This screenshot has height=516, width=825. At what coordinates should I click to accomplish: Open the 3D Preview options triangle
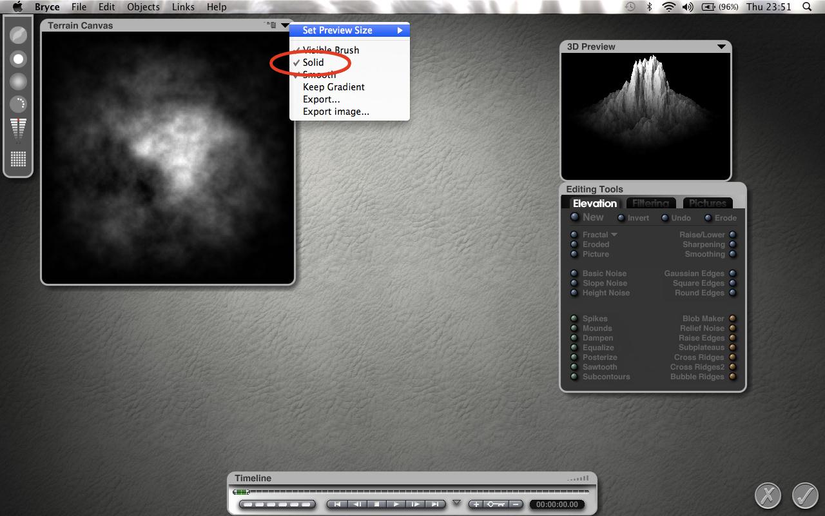[721, 46]
